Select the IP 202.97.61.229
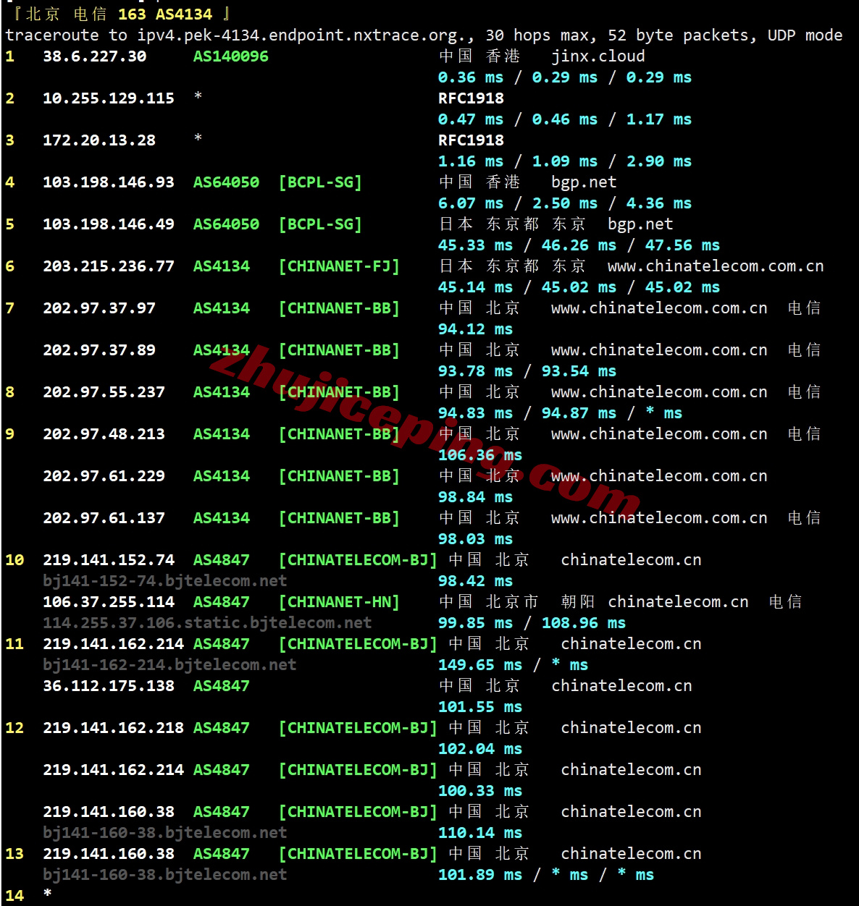859x906 pixels. tap(104, 476)
